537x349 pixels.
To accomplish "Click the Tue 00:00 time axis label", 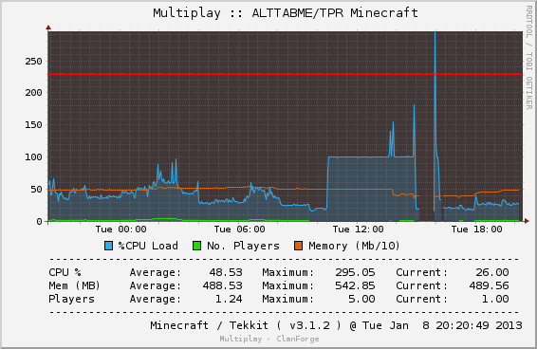I will tap(120, 230).
